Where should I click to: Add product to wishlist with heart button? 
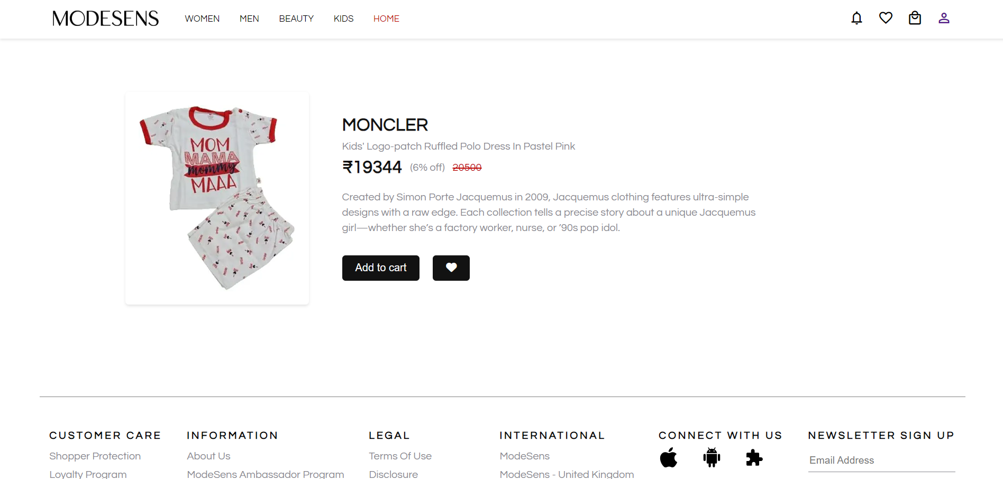click(451, 268)
